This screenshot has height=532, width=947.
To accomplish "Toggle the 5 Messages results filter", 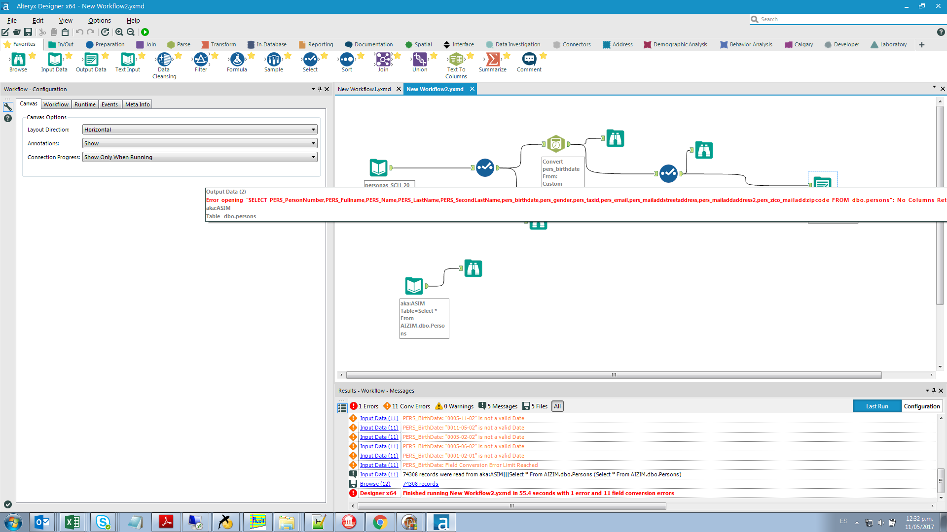I will (498, 406).
